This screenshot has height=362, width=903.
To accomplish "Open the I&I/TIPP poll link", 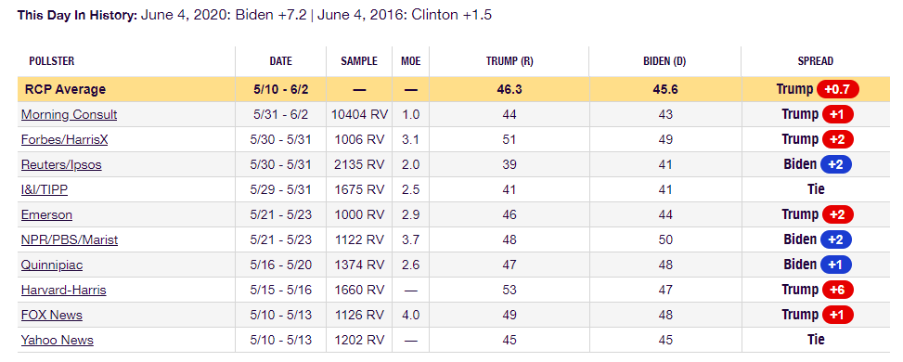I will coord(45,189).
